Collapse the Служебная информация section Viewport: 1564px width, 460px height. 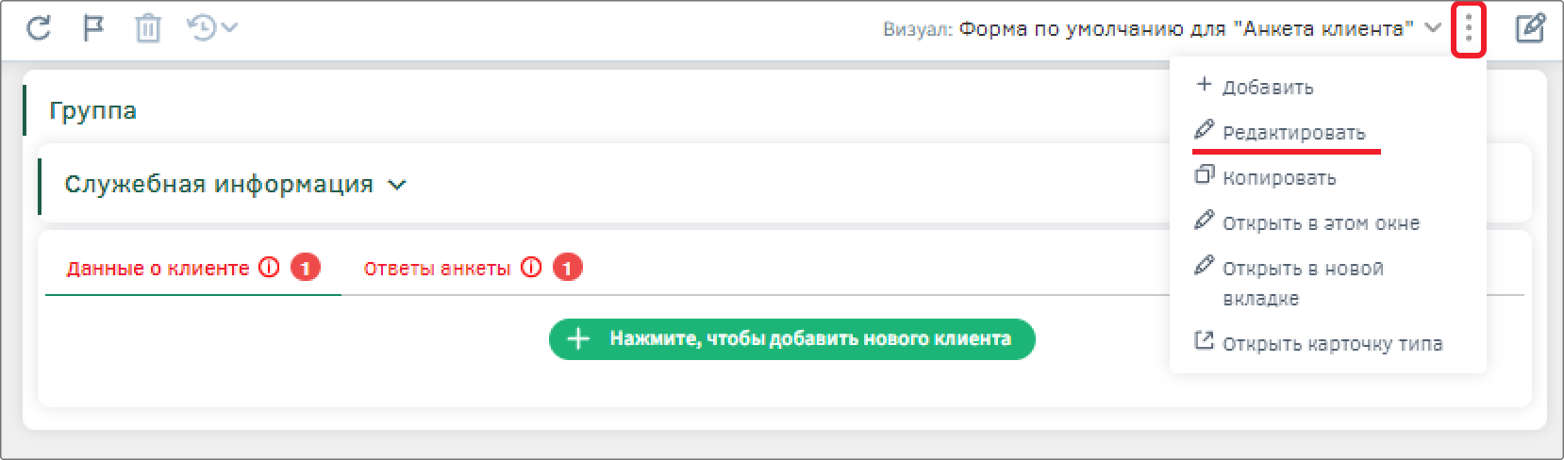pos(398,185)
